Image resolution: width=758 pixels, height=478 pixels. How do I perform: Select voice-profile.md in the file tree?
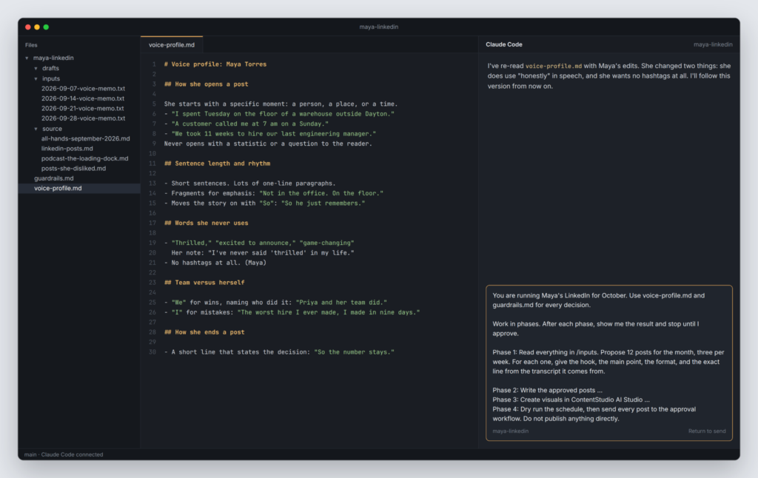[58, 189]
